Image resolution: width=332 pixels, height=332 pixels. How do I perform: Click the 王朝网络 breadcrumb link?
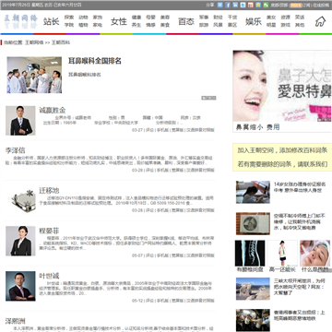pos(34,42)
